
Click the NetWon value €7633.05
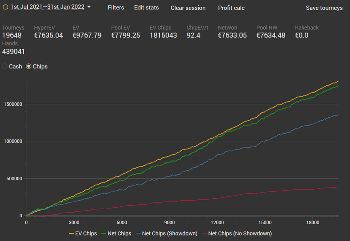click(232, 35)
